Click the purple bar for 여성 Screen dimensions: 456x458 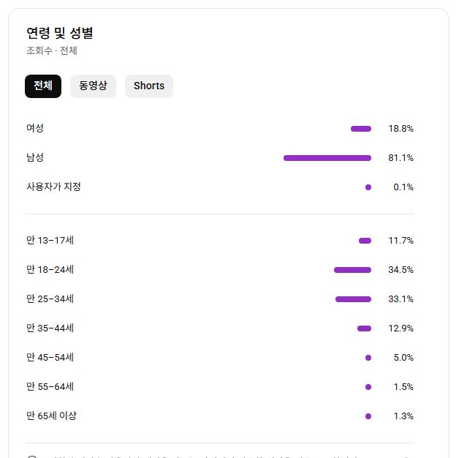pyautogui.click(x=361, y=129)
